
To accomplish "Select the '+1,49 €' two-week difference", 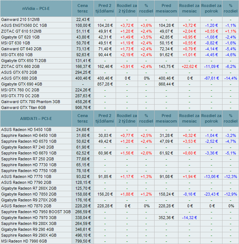I will pyautogui.click(x=127, y=37).
